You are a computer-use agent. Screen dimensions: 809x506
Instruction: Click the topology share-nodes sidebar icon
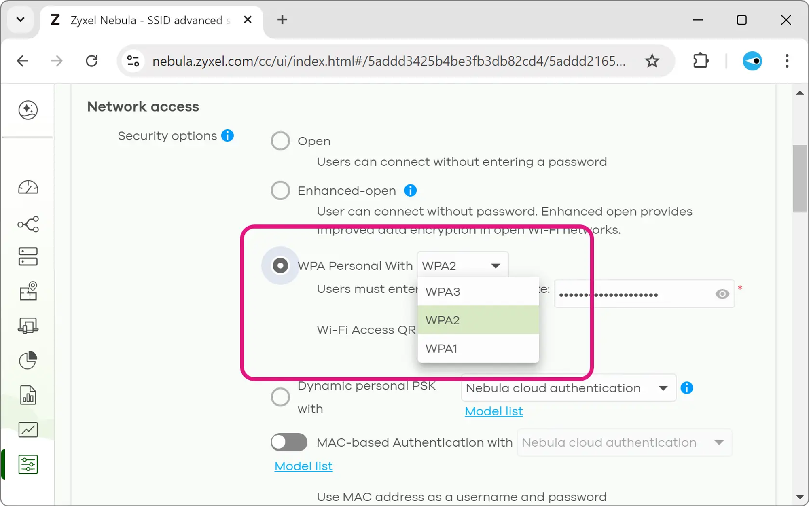pos(28,224)
